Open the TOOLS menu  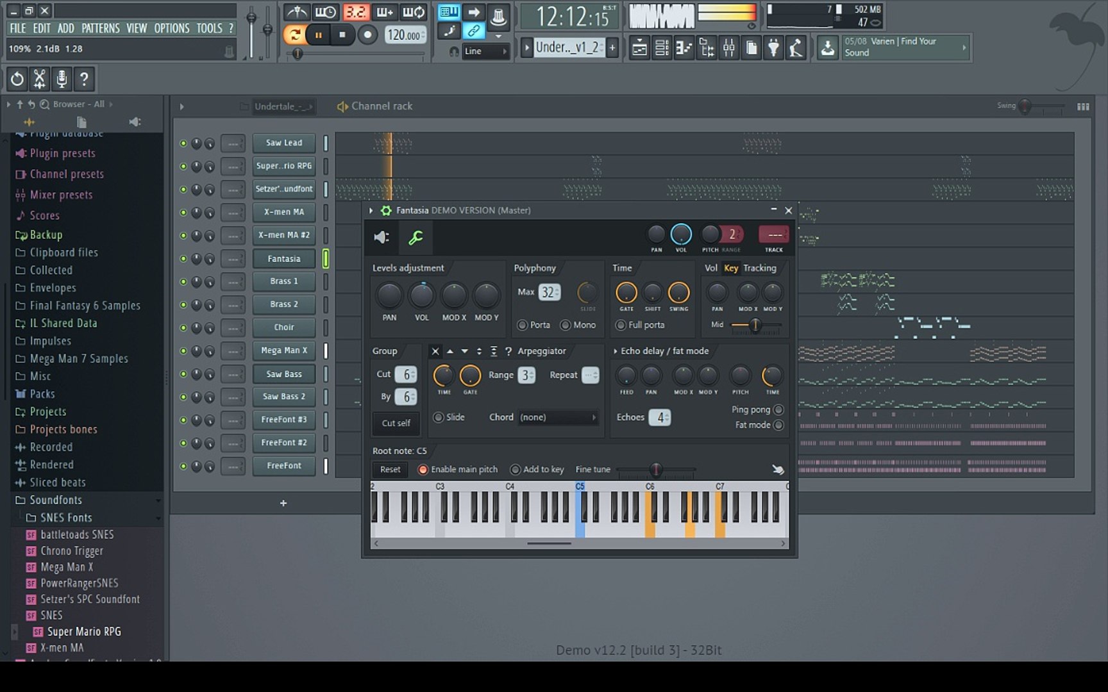[x=209, y=28]
